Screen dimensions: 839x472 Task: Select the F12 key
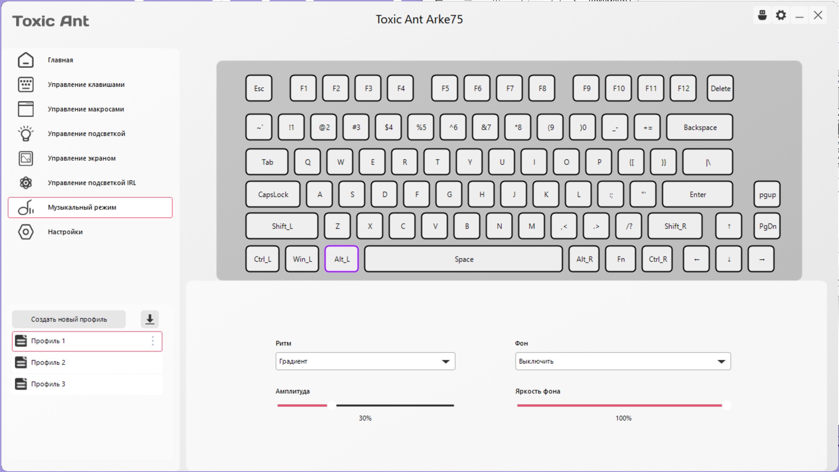coord(683,88)
